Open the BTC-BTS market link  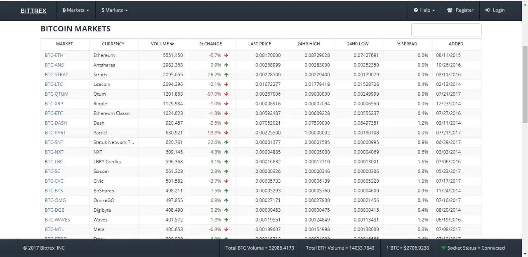(54, 191)
